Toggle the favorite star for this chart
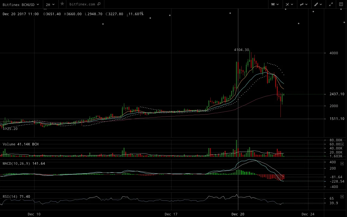Screen dimensions: 347x217 pyautogui.click(x=62, y=4)
